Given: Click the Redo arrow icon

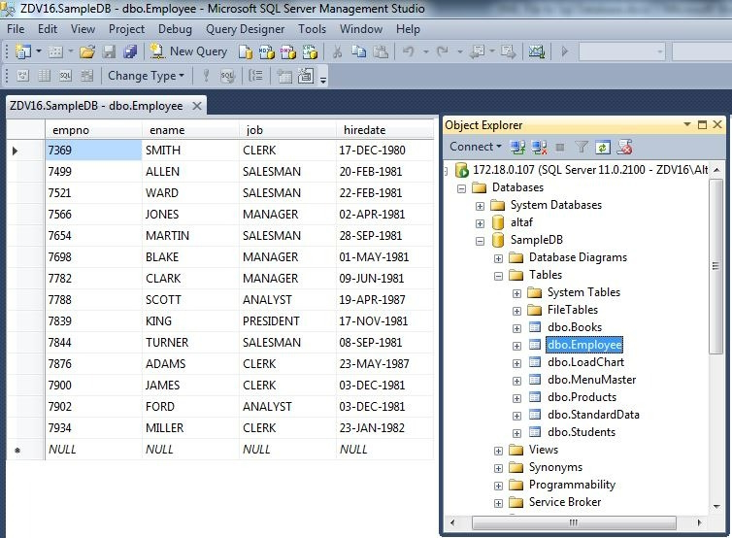Looking at the screenshot, I should click(x=443, y=51).
